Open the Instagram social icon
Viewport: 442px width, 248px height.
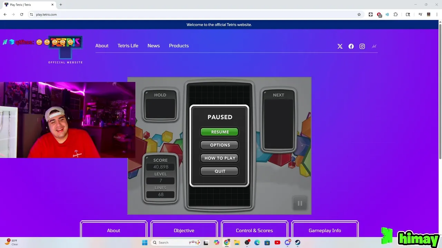(x=362, y=46)
